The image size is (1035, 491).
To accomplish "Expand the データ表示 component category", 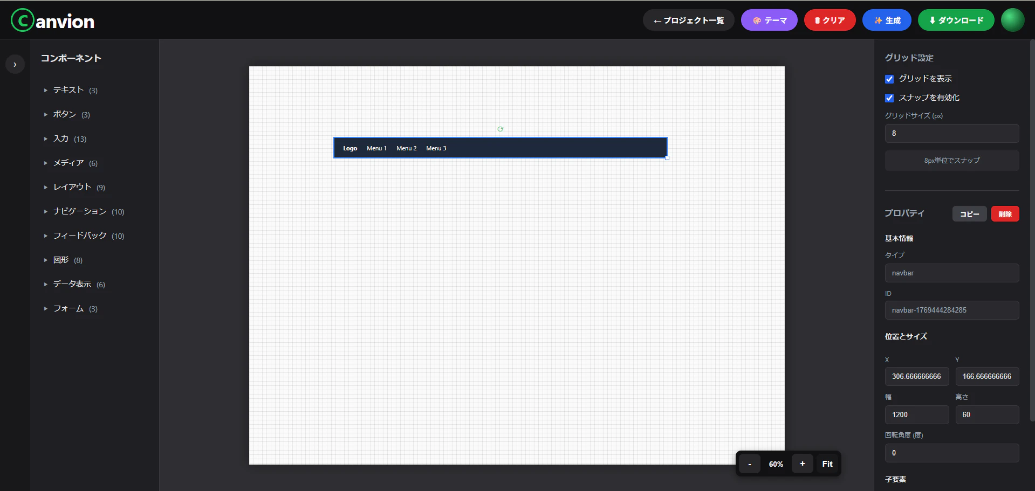I will pos(74,284).
